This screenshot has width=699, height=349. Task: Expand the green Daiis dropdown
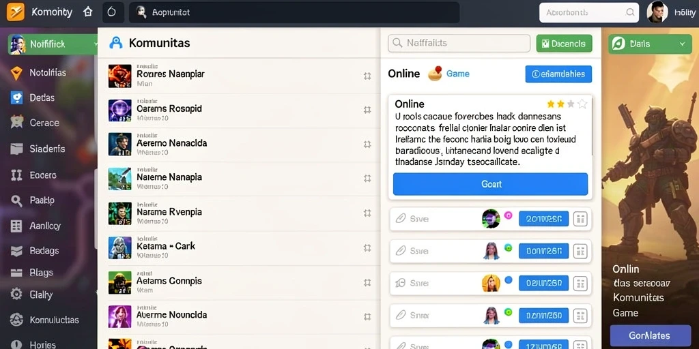tap(650, 44)
